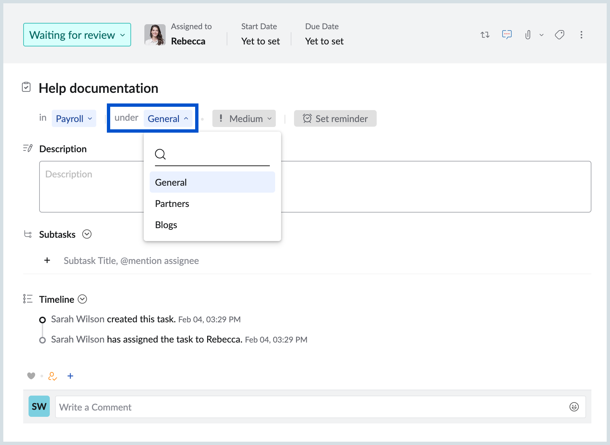Click the blue plus add follower icon
This screenshot has height=445, width=610.
[70, 376]
